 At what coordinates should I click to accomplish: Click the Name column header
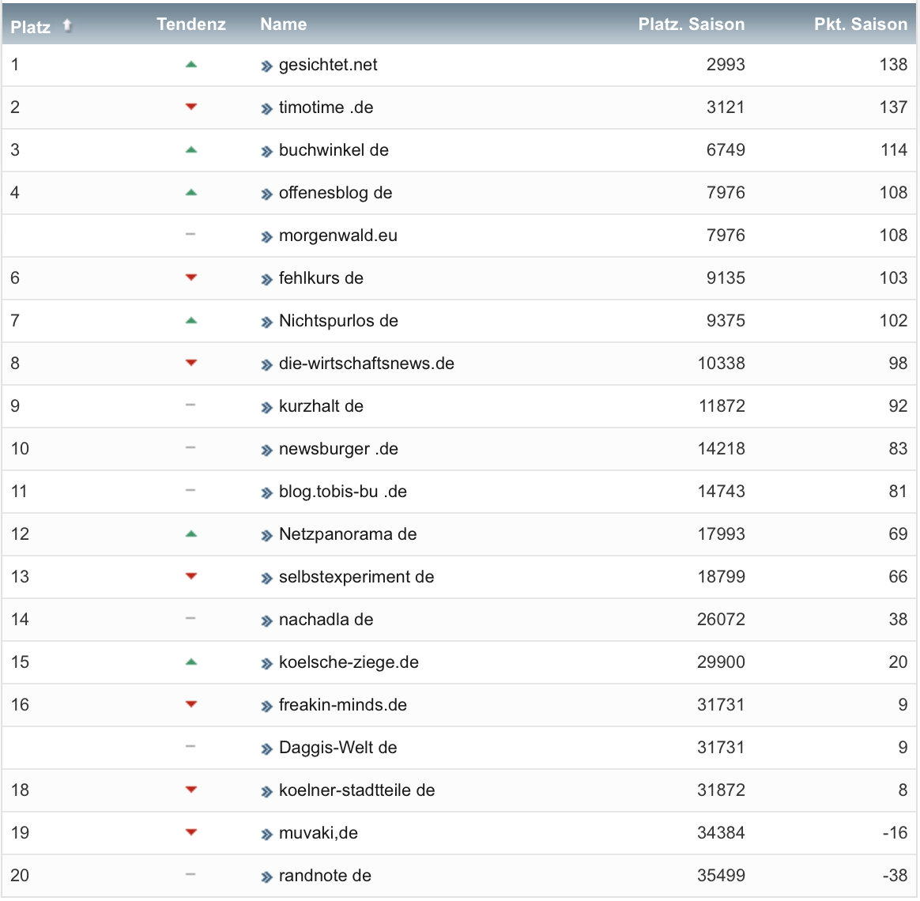(x=284, y=24)
